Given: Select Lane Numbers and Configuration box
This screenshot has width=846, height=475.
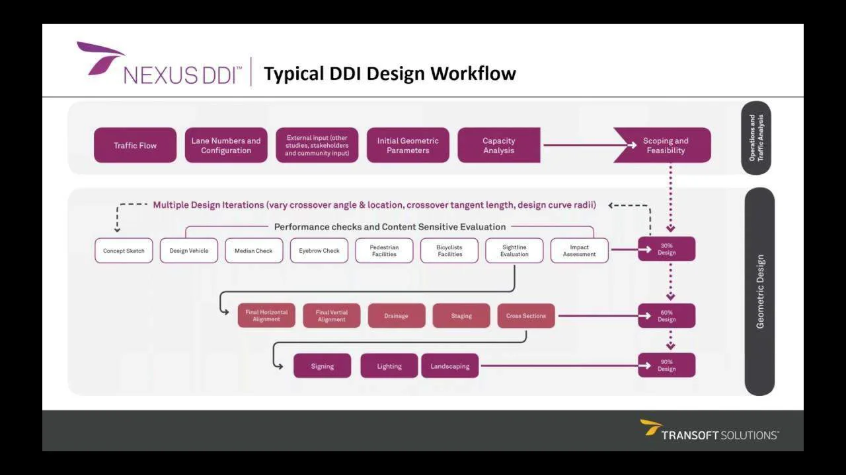Looking at the screenshot, I should coord(226,145).
